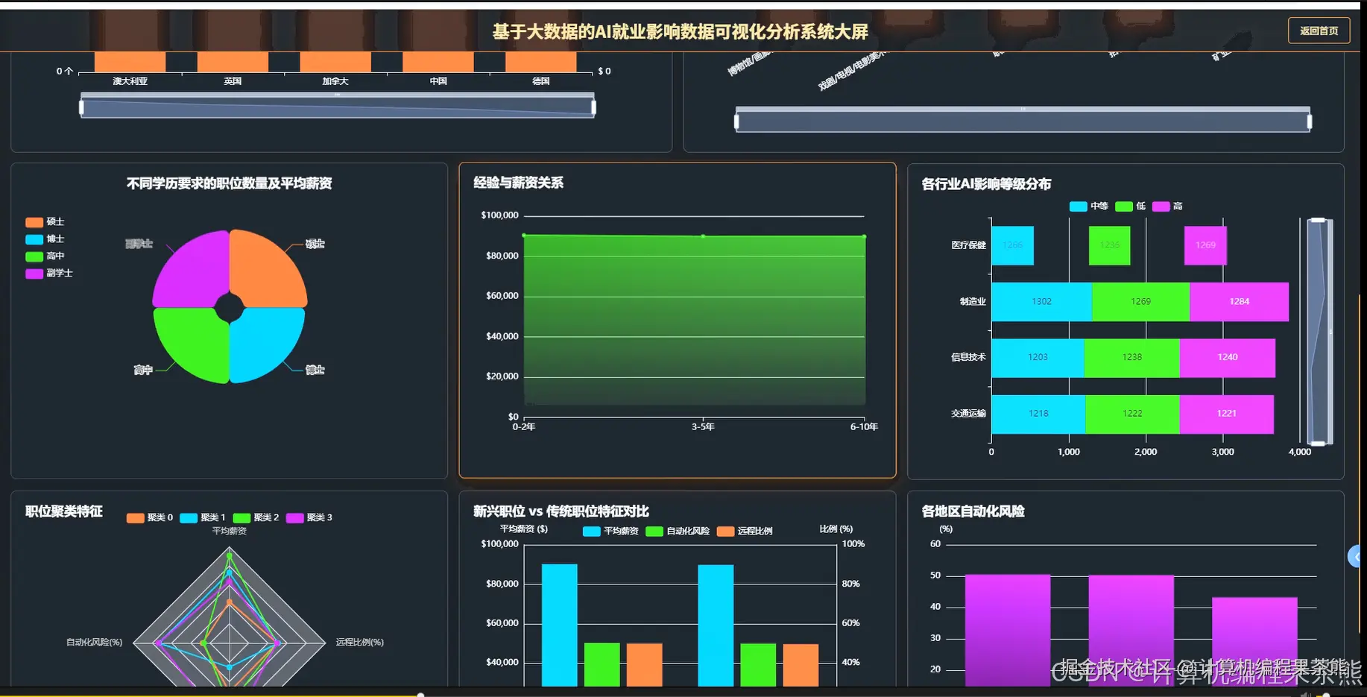Click the green 高中 pie slice
The width and height of the screenshot is (1367, 697).
[x=192, y=344]
